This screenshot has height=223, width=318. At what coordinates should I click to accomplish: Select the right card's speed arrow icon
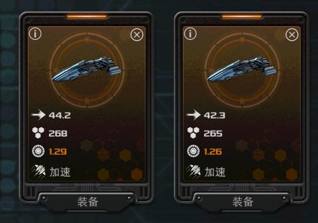193,115
